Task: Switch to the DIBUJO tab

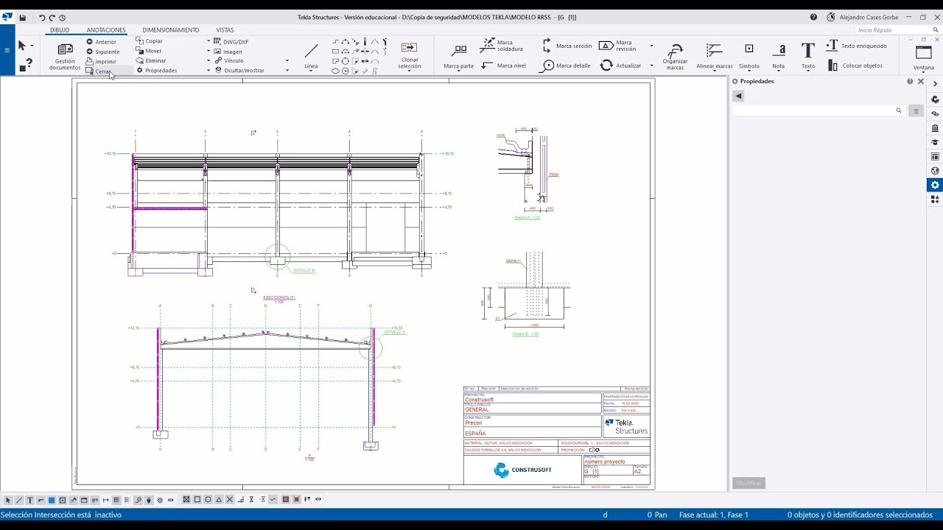Action: [x=60, y=30]
